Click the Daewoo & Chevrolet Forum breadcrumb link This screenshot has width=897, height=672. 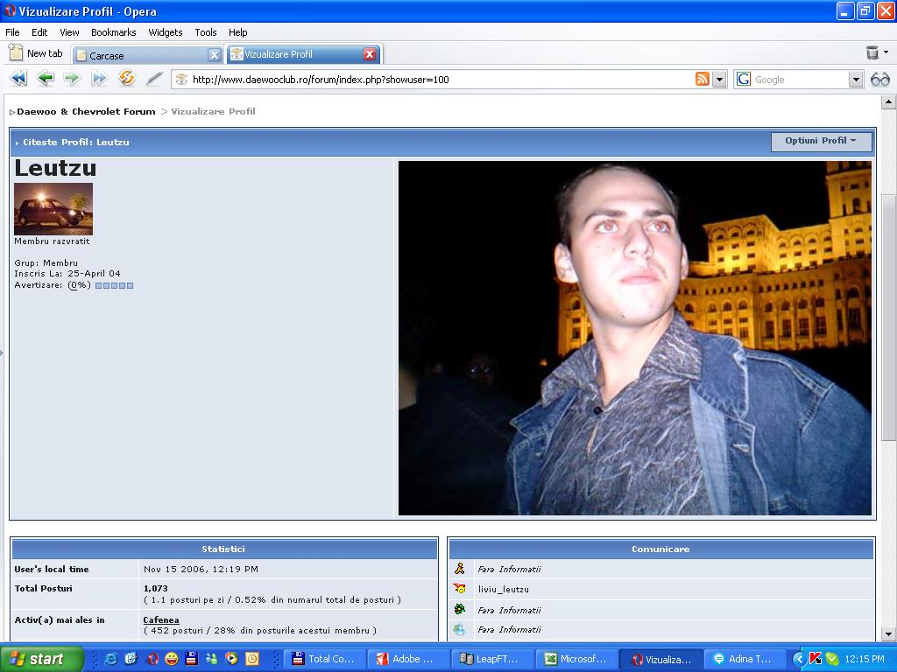pos(86,111)
